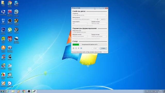
Task: Open the yellow radiation-symbol desktop shortcut
Action: coord(16,22)
